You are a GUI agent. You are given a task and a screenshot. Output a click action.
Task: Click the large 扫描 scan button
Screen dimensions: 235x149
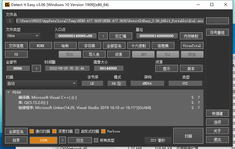pyautogui.click(x=188, y=136)
